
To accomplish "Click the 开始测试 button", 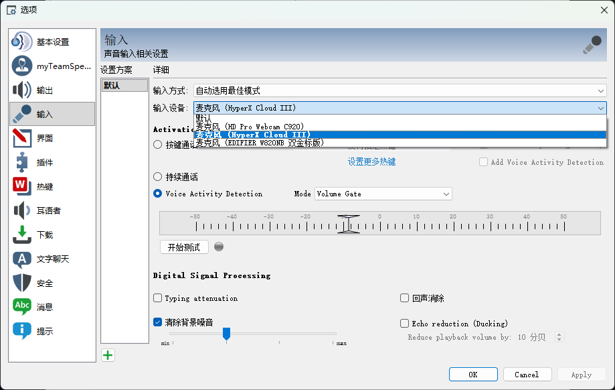I will [x=184, y=247].
